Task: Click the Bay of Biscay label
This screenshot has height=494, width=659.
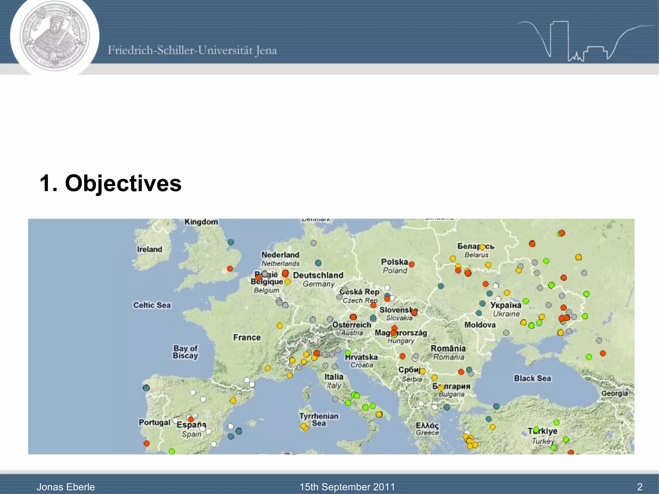Action: pos(185,352)
